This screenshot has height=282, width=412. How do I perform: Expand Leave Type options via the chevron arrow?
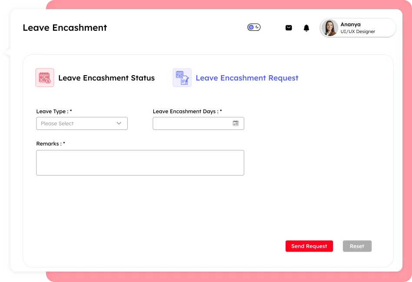click(119, 123)
